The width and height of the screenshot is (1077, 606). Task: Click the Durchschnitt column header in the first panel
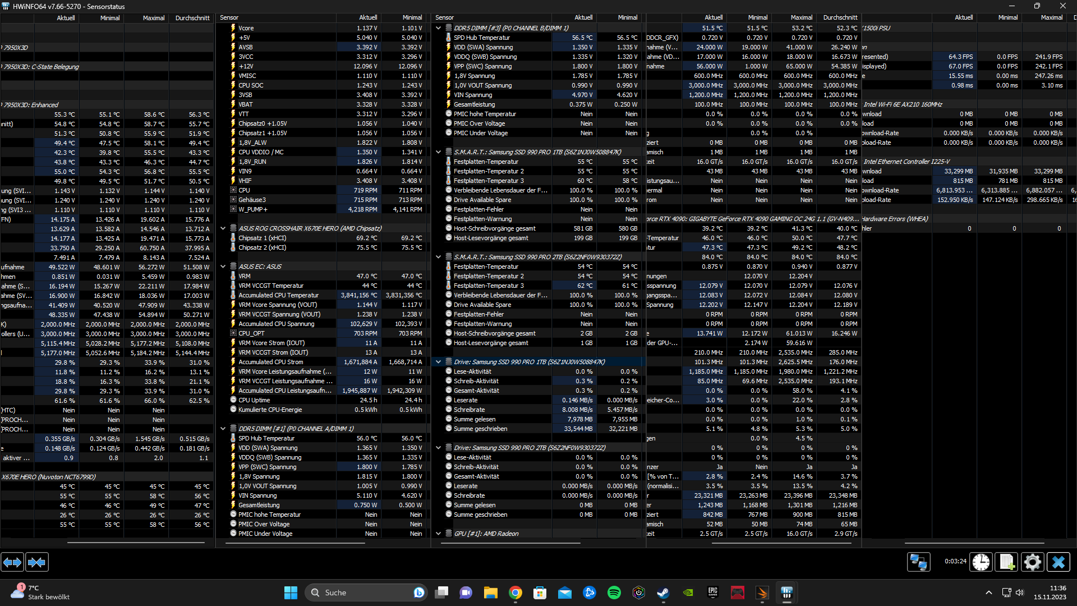tap(192, 18)
